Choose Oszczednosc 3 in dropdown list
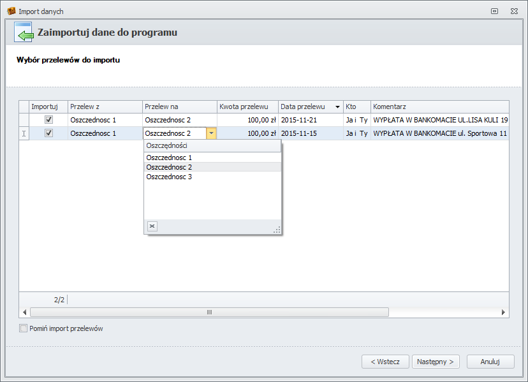Viewport: 528px width, 382px height. pos(169,177)
